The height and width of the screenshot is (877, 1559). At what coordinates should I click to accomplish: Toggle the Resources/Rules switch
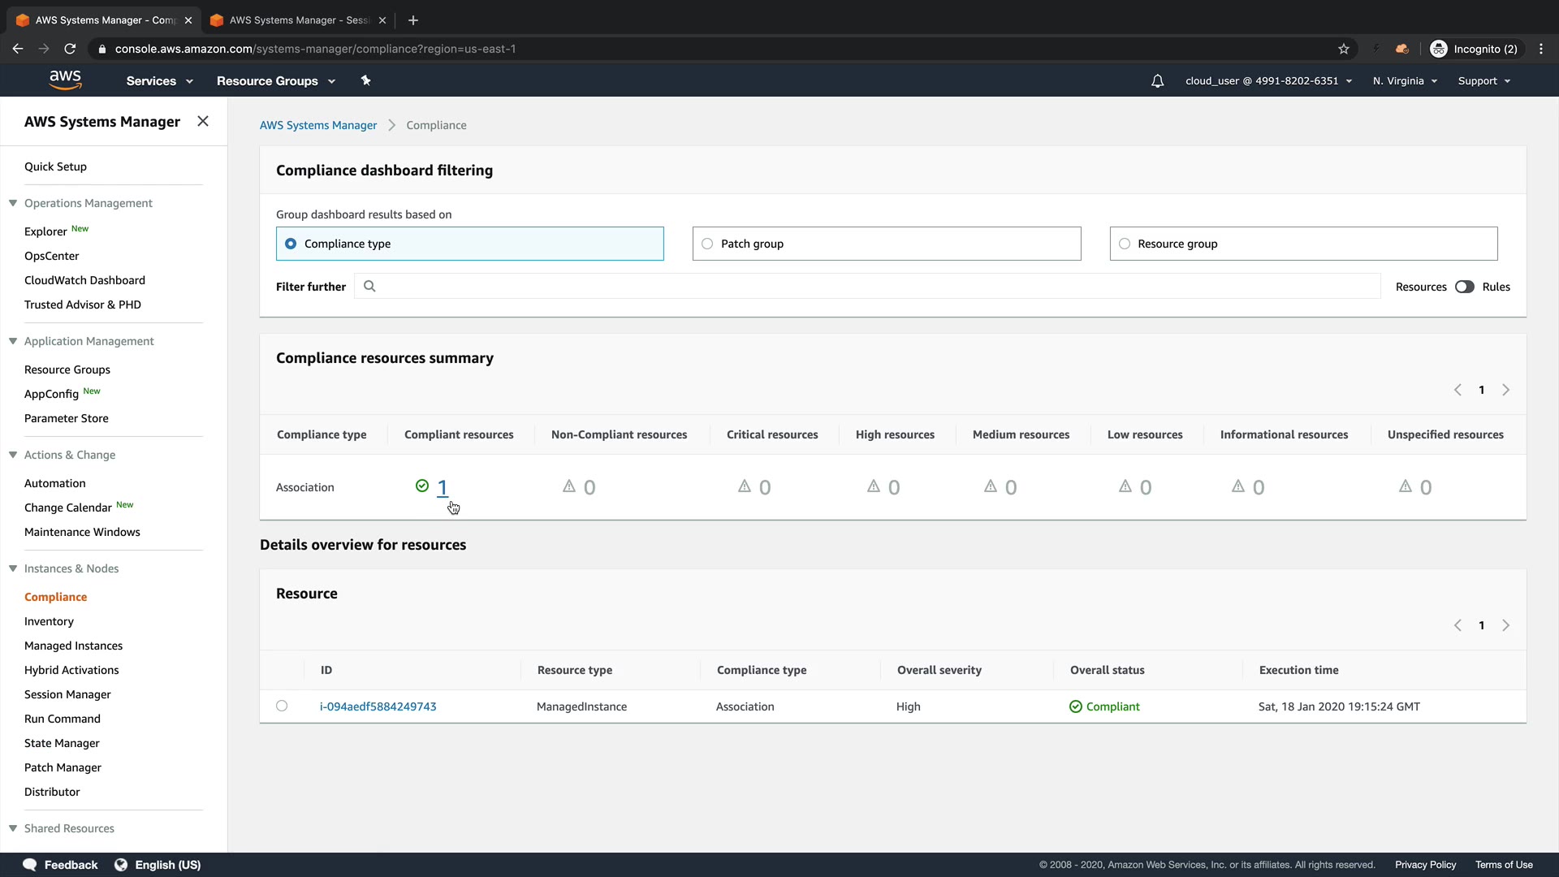[x=1464, y=287]
